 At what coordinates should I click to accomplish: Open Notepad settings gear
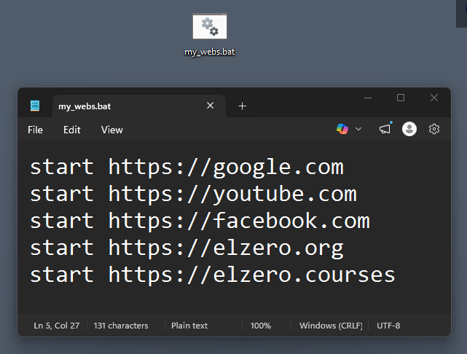coord(434,129)
